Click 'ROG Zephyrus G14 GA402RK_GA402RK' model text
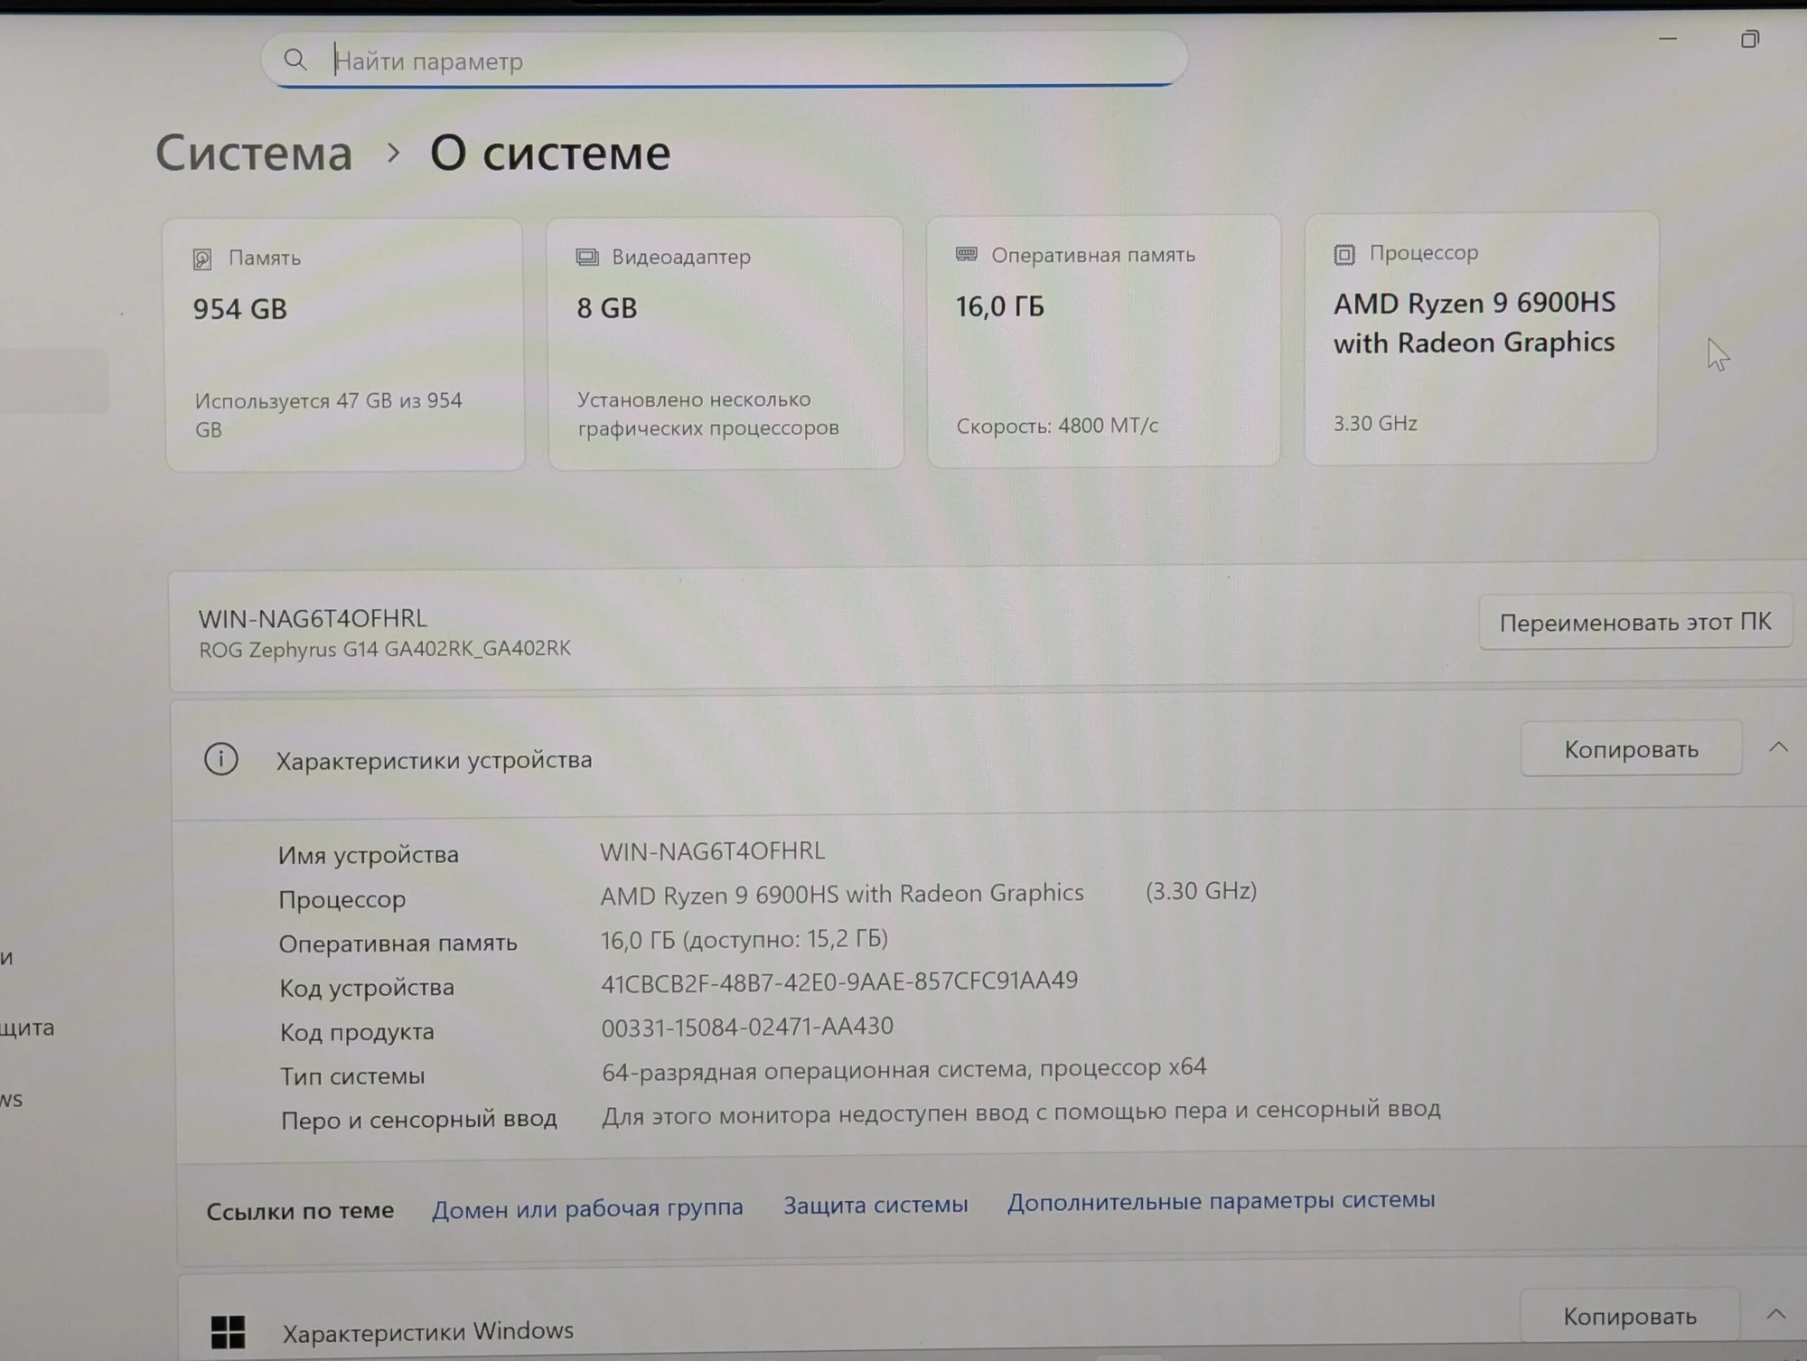The image size is (1807, 1361). 385,649
